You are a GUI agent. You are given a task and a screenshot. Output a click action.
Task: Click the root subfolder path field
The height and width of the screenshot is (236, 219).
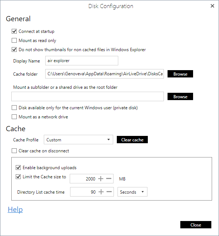tap(88, 96)
